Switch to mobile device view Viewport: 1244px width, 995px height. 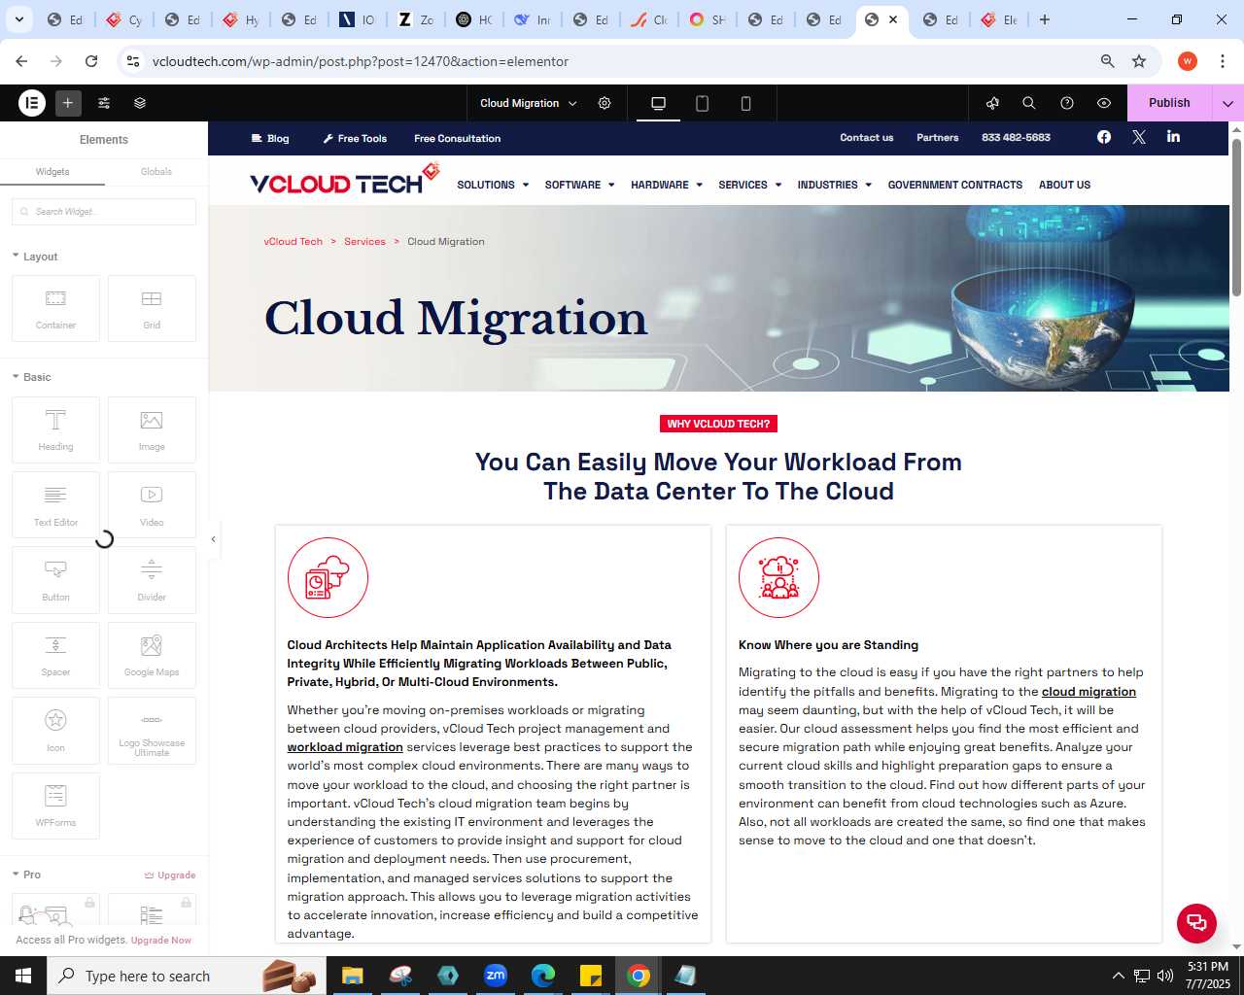[x=746, y=103]
